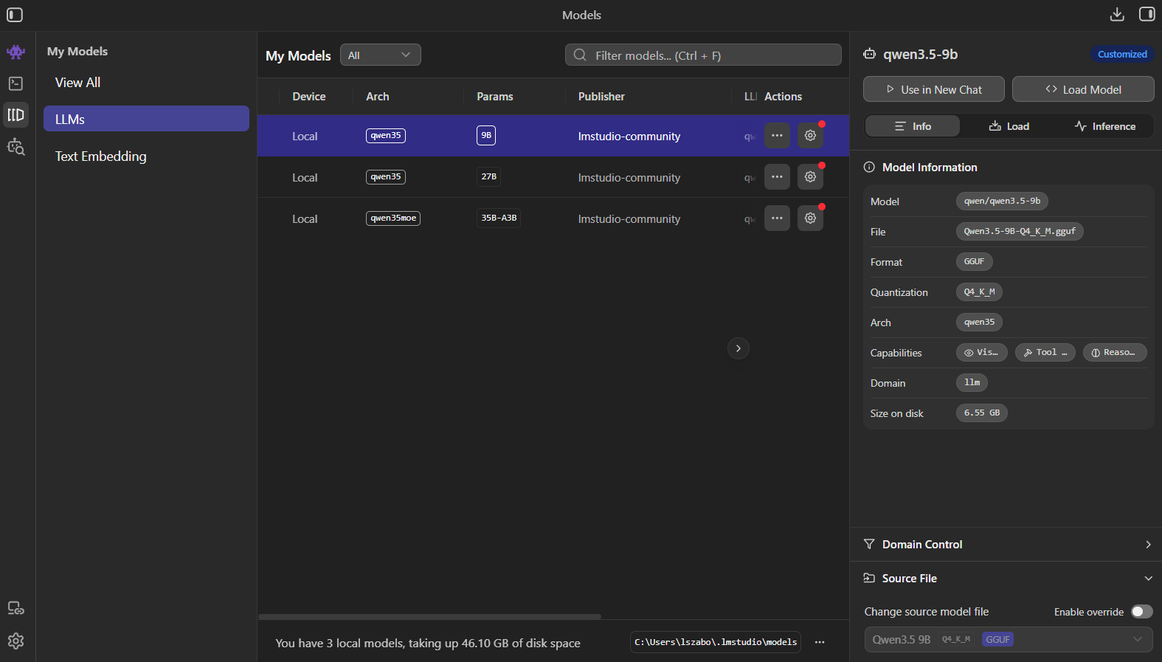Click the Customized badge

click(1121, 54)
